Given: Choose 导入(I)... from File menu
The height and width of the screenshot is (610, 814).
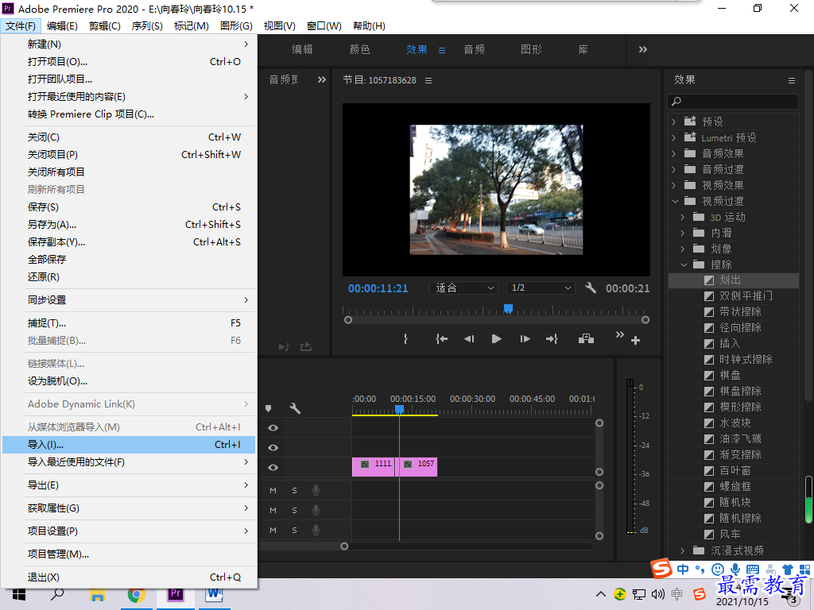Looking at the screenshot, I should [x=129, y=445].
